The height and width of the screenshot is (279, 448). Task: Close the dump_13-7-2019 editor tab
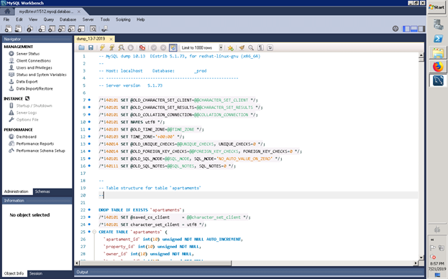[111, 39]
